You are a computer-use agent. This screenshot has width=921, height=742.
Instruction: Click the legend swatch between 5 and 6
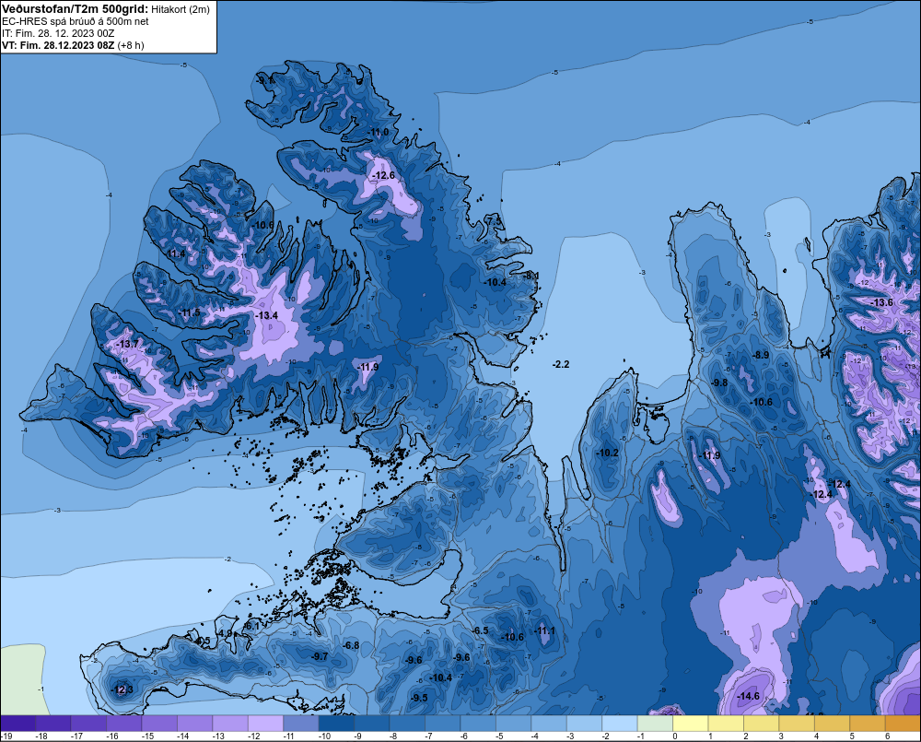(867, 724)
